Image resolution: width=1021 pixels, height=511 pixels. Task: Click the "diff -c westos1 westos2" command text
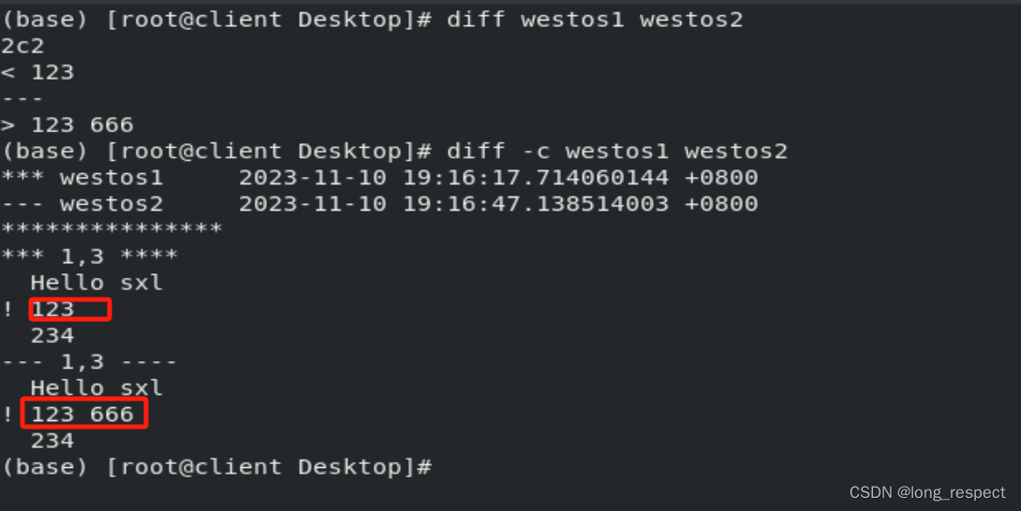pos(617,151)
